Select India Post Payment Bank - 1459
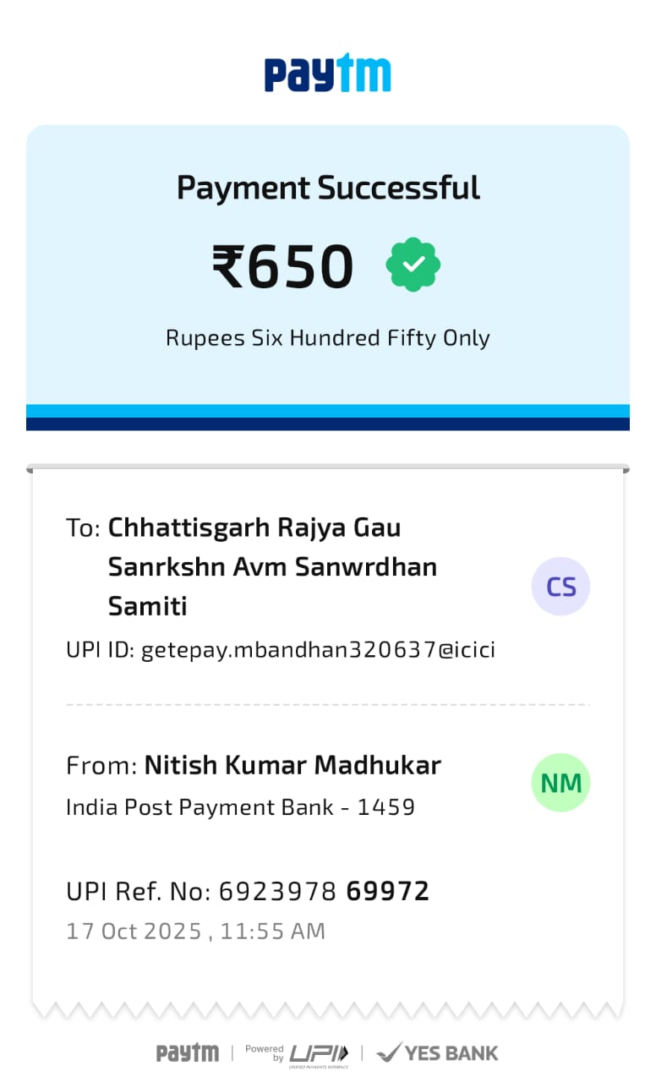The height and width of the screenshot is (1082, 656). (x=240, y=807)
